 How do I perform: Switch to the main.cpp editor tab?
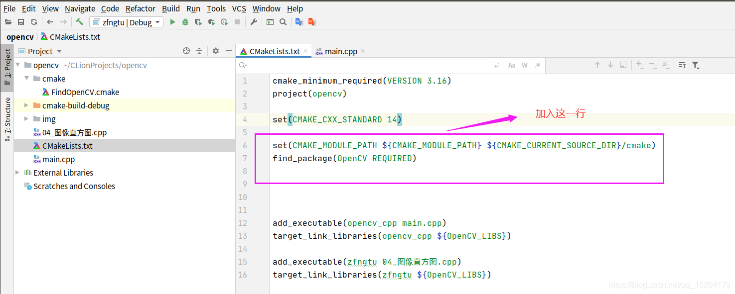[x=341, y=51]
